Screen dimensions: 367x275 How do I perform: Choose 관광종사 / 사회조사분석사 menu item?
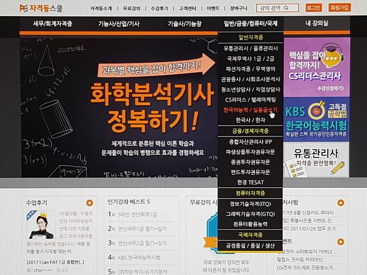[x=251, y=79]
